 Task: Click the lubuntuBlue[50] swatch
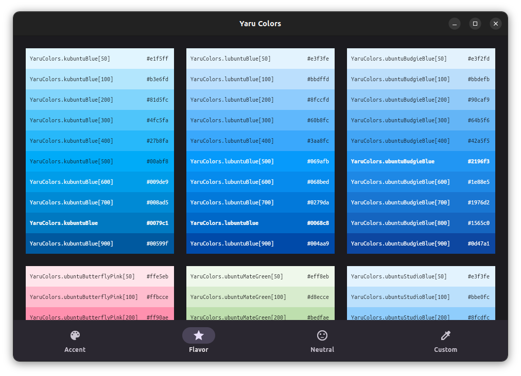click(260, 59)
